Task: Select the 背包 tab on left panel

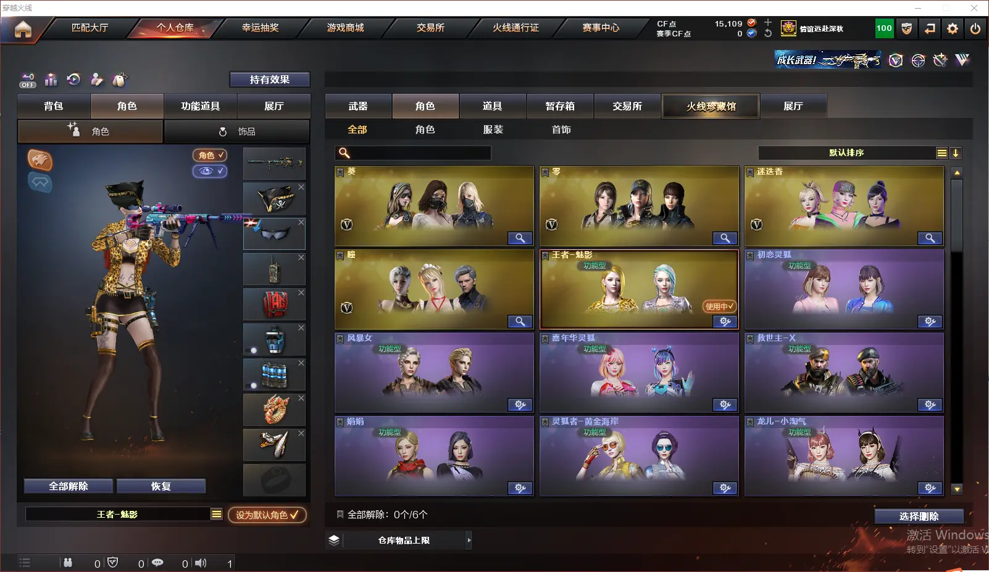Action: click(x=54, y=106)
